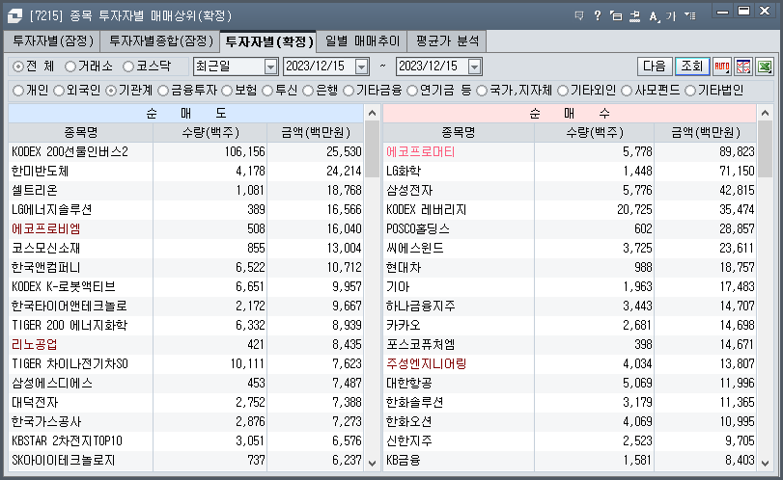
Task: Click the pin window icon
Action: pyautogui.click(x=634, y=16)
